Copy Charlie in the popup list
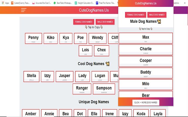The height and width of the screenshot is (117, 188). [146, 50]
